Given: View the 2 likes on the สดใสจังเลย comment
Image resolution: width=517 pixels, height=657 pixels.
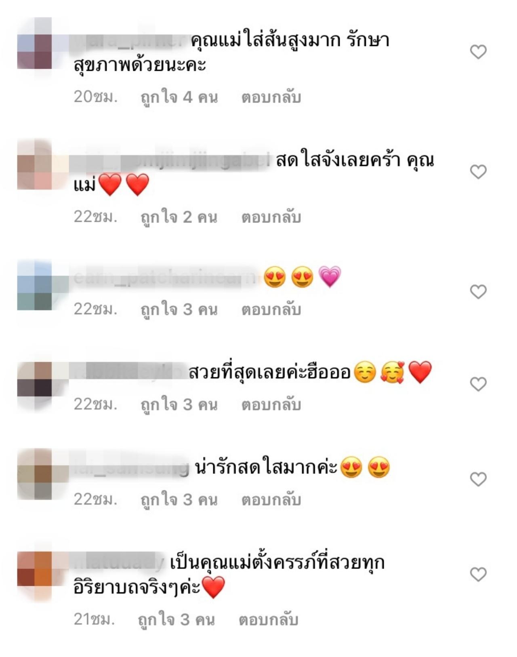Looking at the screenshot, I should pos(179,217).
